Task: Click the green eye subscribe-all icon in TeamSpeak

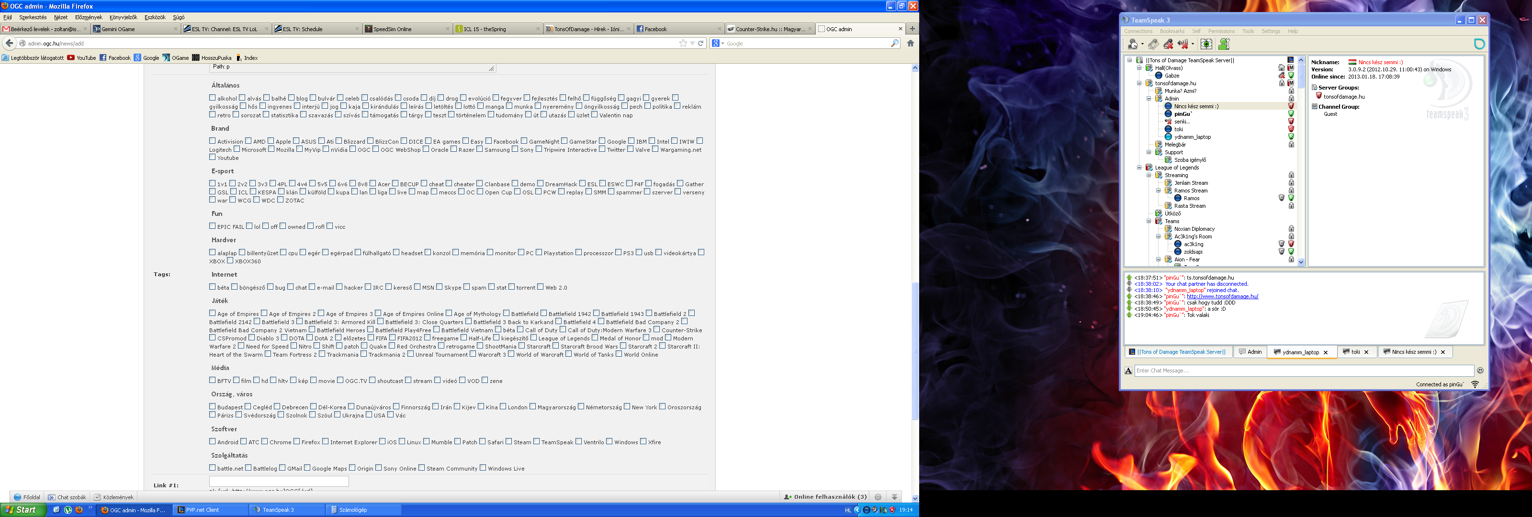Action: pyautogui.click(x=1206, y=44)
